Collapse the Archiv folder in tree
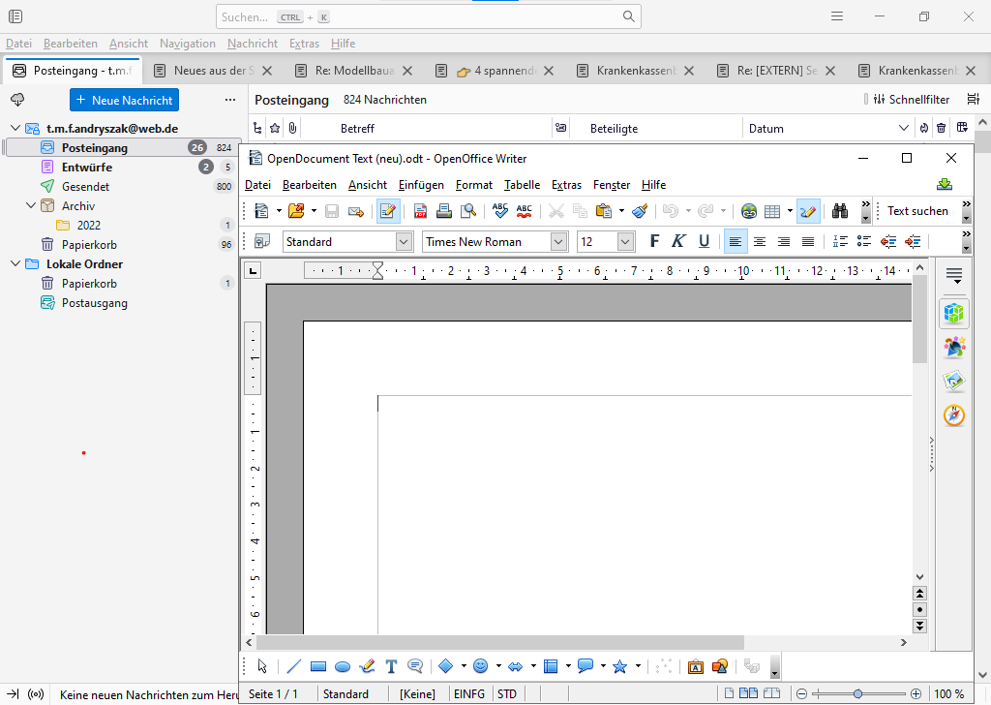The width and height of the screenshot is (991, 705). [x=31, y=206]
